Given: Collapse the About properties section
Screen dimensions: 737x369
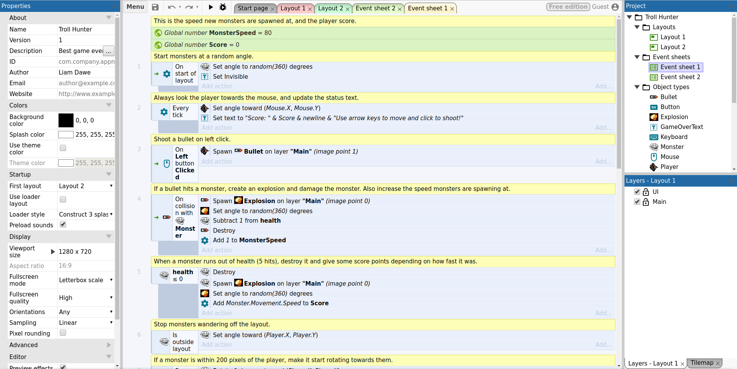Looking at the screenshot, I should (109, 18).
